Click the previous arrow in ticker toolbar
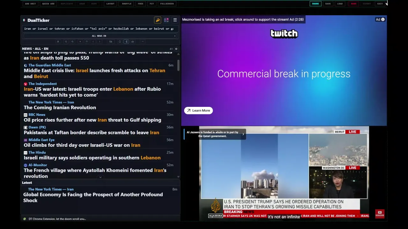Viewport: 408px width, 229px height. 93,42
